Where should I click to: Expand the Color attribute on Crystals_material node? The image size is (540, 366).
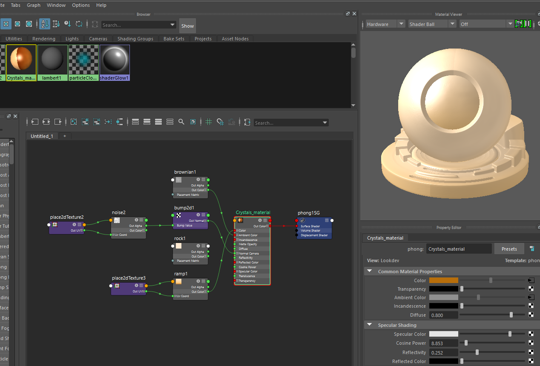[x=237, y=231]
